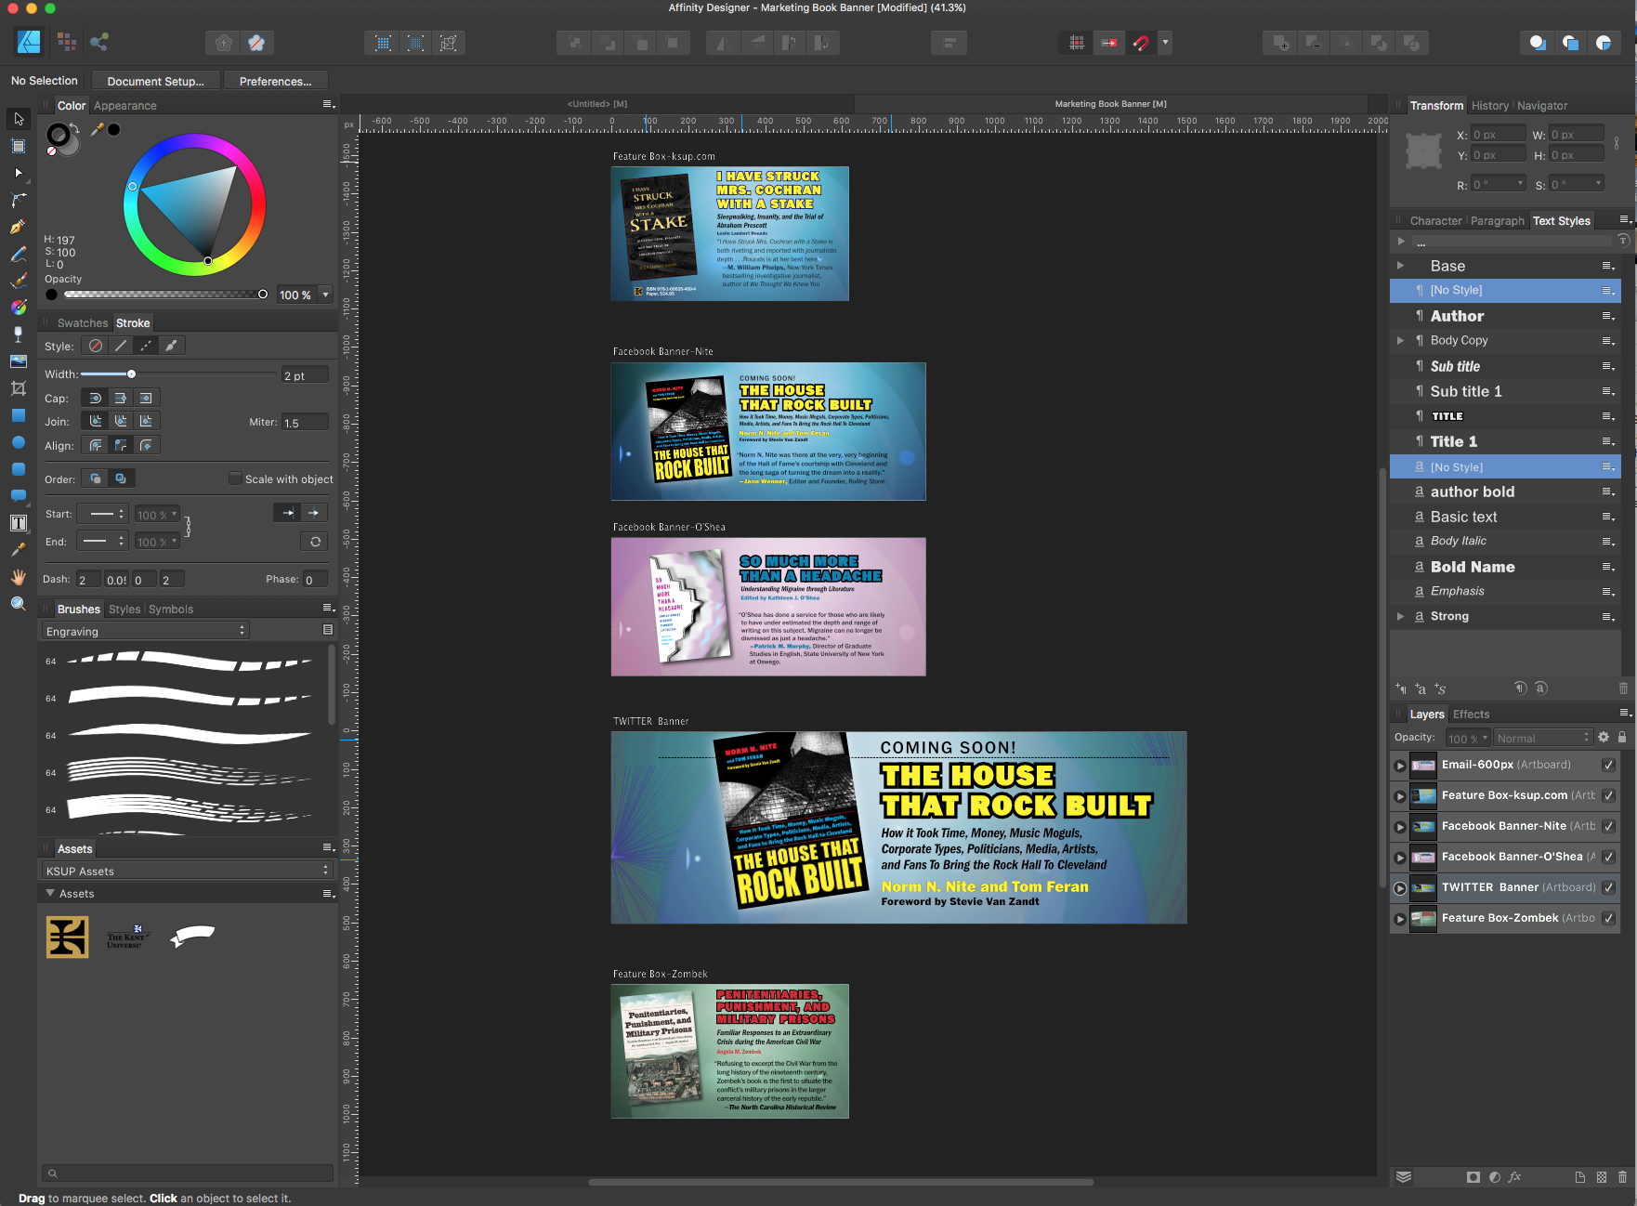Select the Transparency tool
Image resolution: width=1637 pixels, height=1206 pixels.
coord(19,334)
